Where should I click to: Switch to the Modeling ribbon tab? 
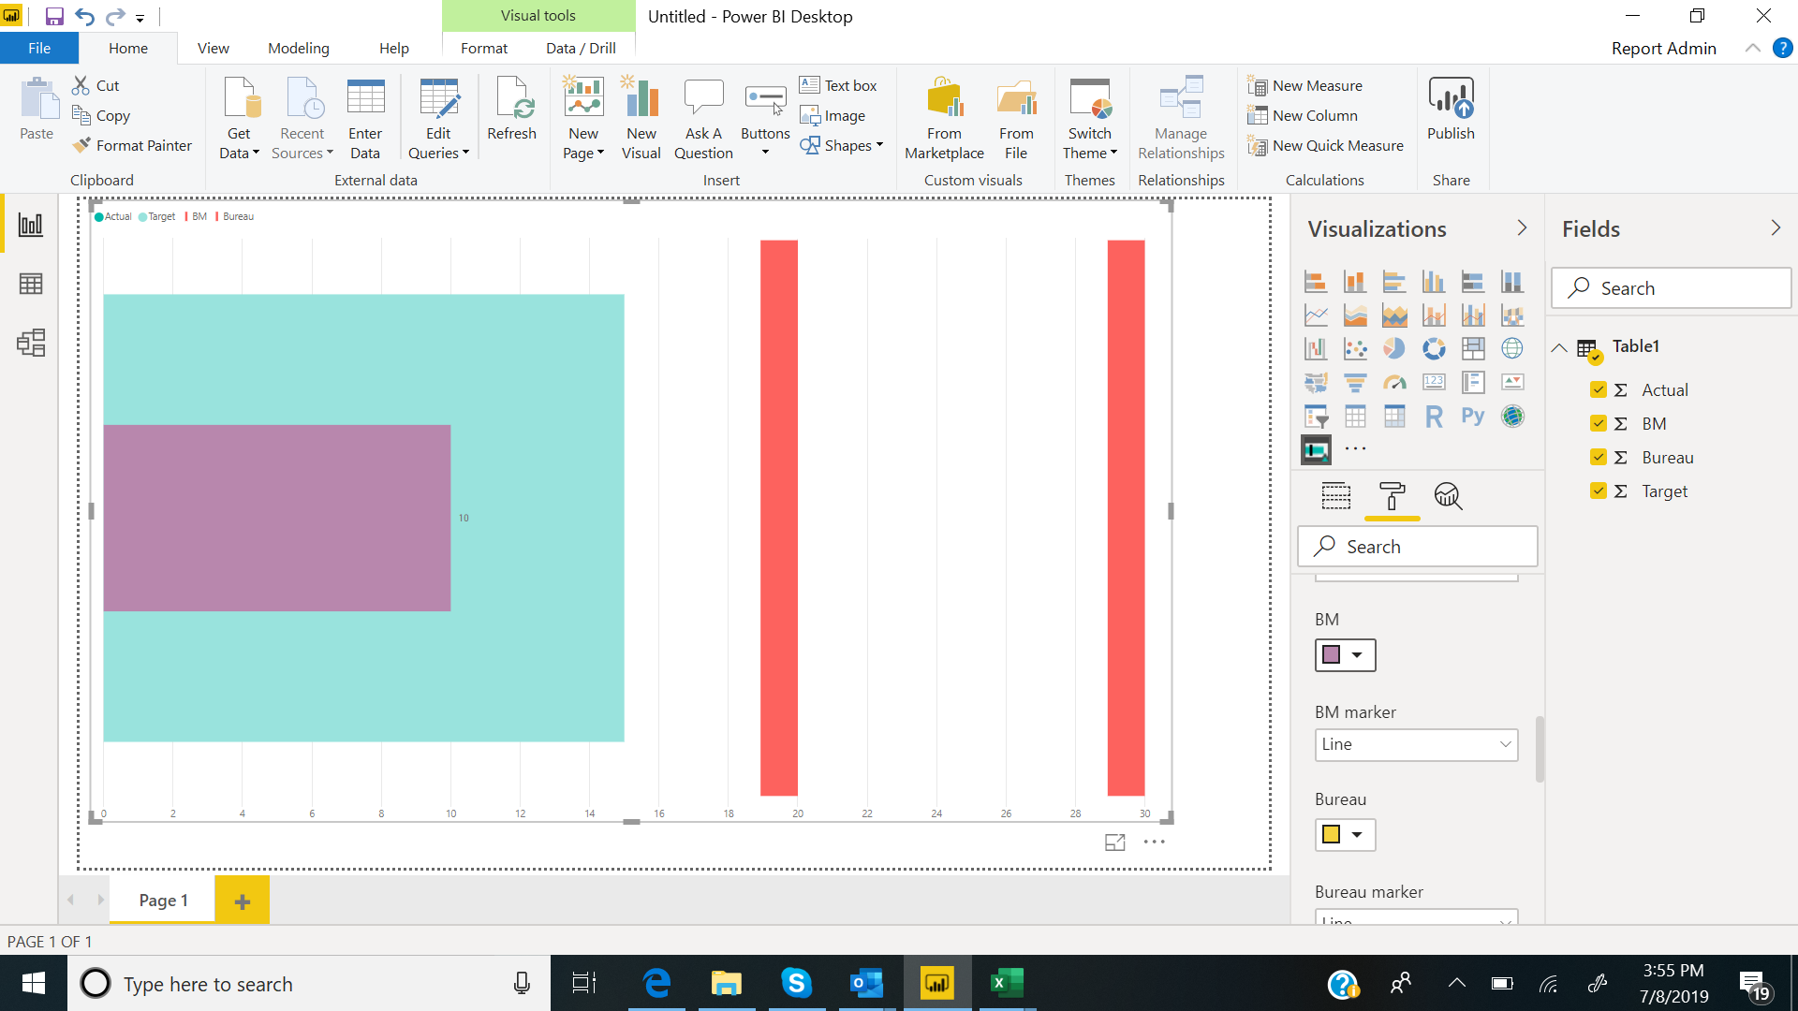click(x=298, y=48)
